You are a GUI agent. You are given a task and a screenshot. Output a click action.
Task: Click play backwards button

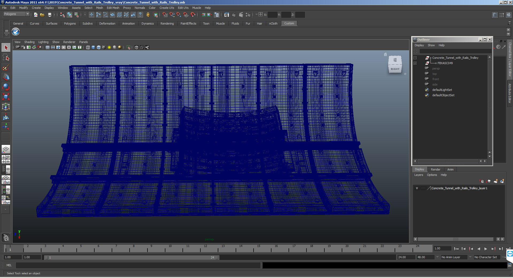[479, 249]
